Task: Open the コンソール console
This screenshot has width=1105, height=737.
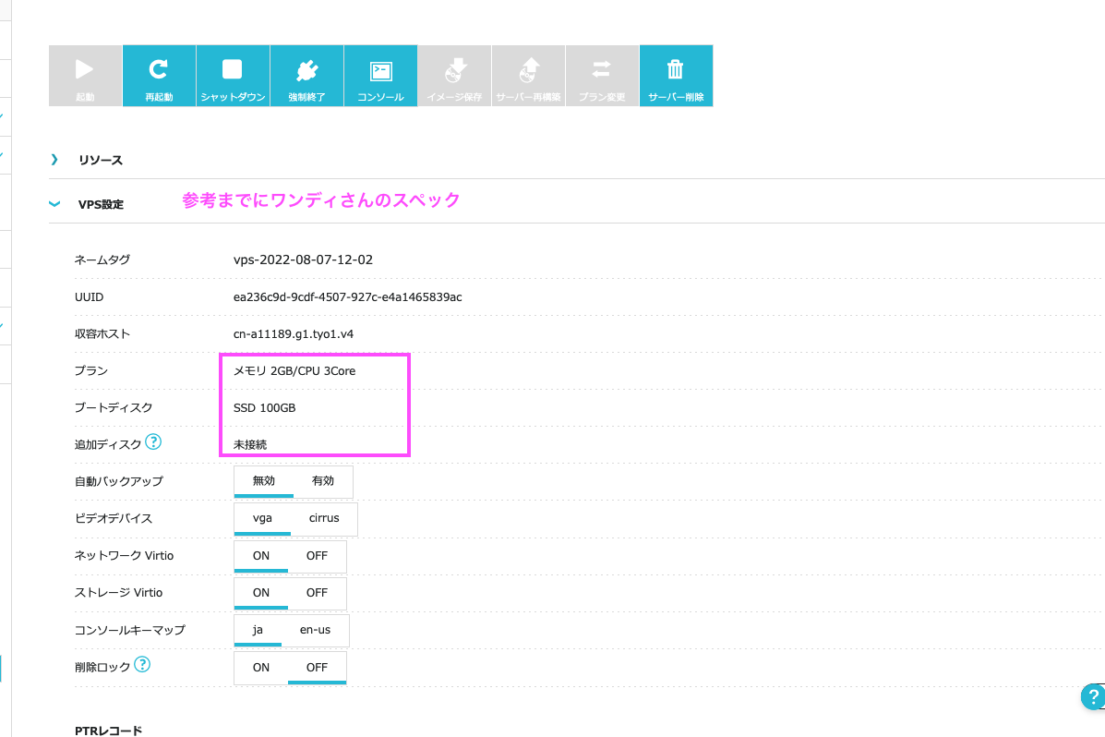Action: [x=380, y=70]
